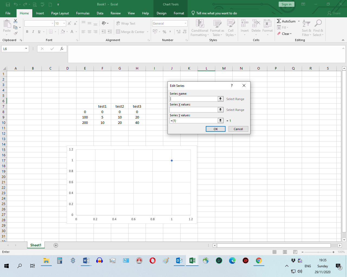Switch to the Formulas tab
Image resolution: width=347 pixels, height=277 pixels.
tap(83, 13)
